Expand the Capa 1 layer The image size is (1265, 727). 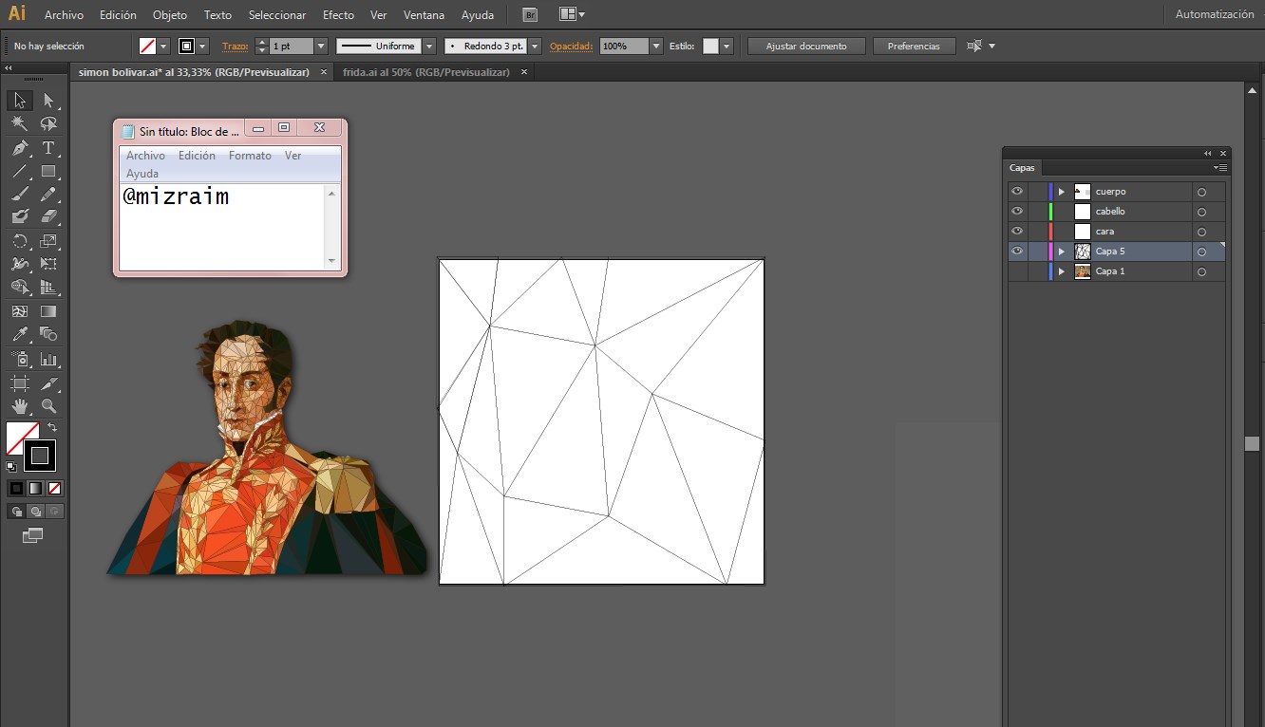point(1062,271)
